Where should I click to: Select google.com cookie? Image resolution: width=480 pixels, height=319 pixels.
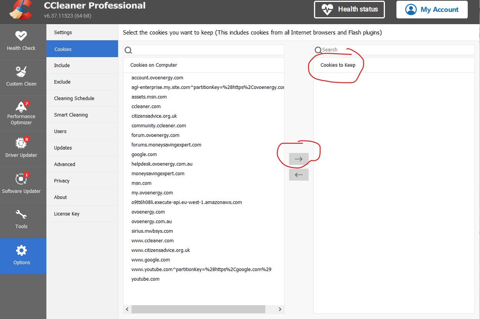coord(144,155)
